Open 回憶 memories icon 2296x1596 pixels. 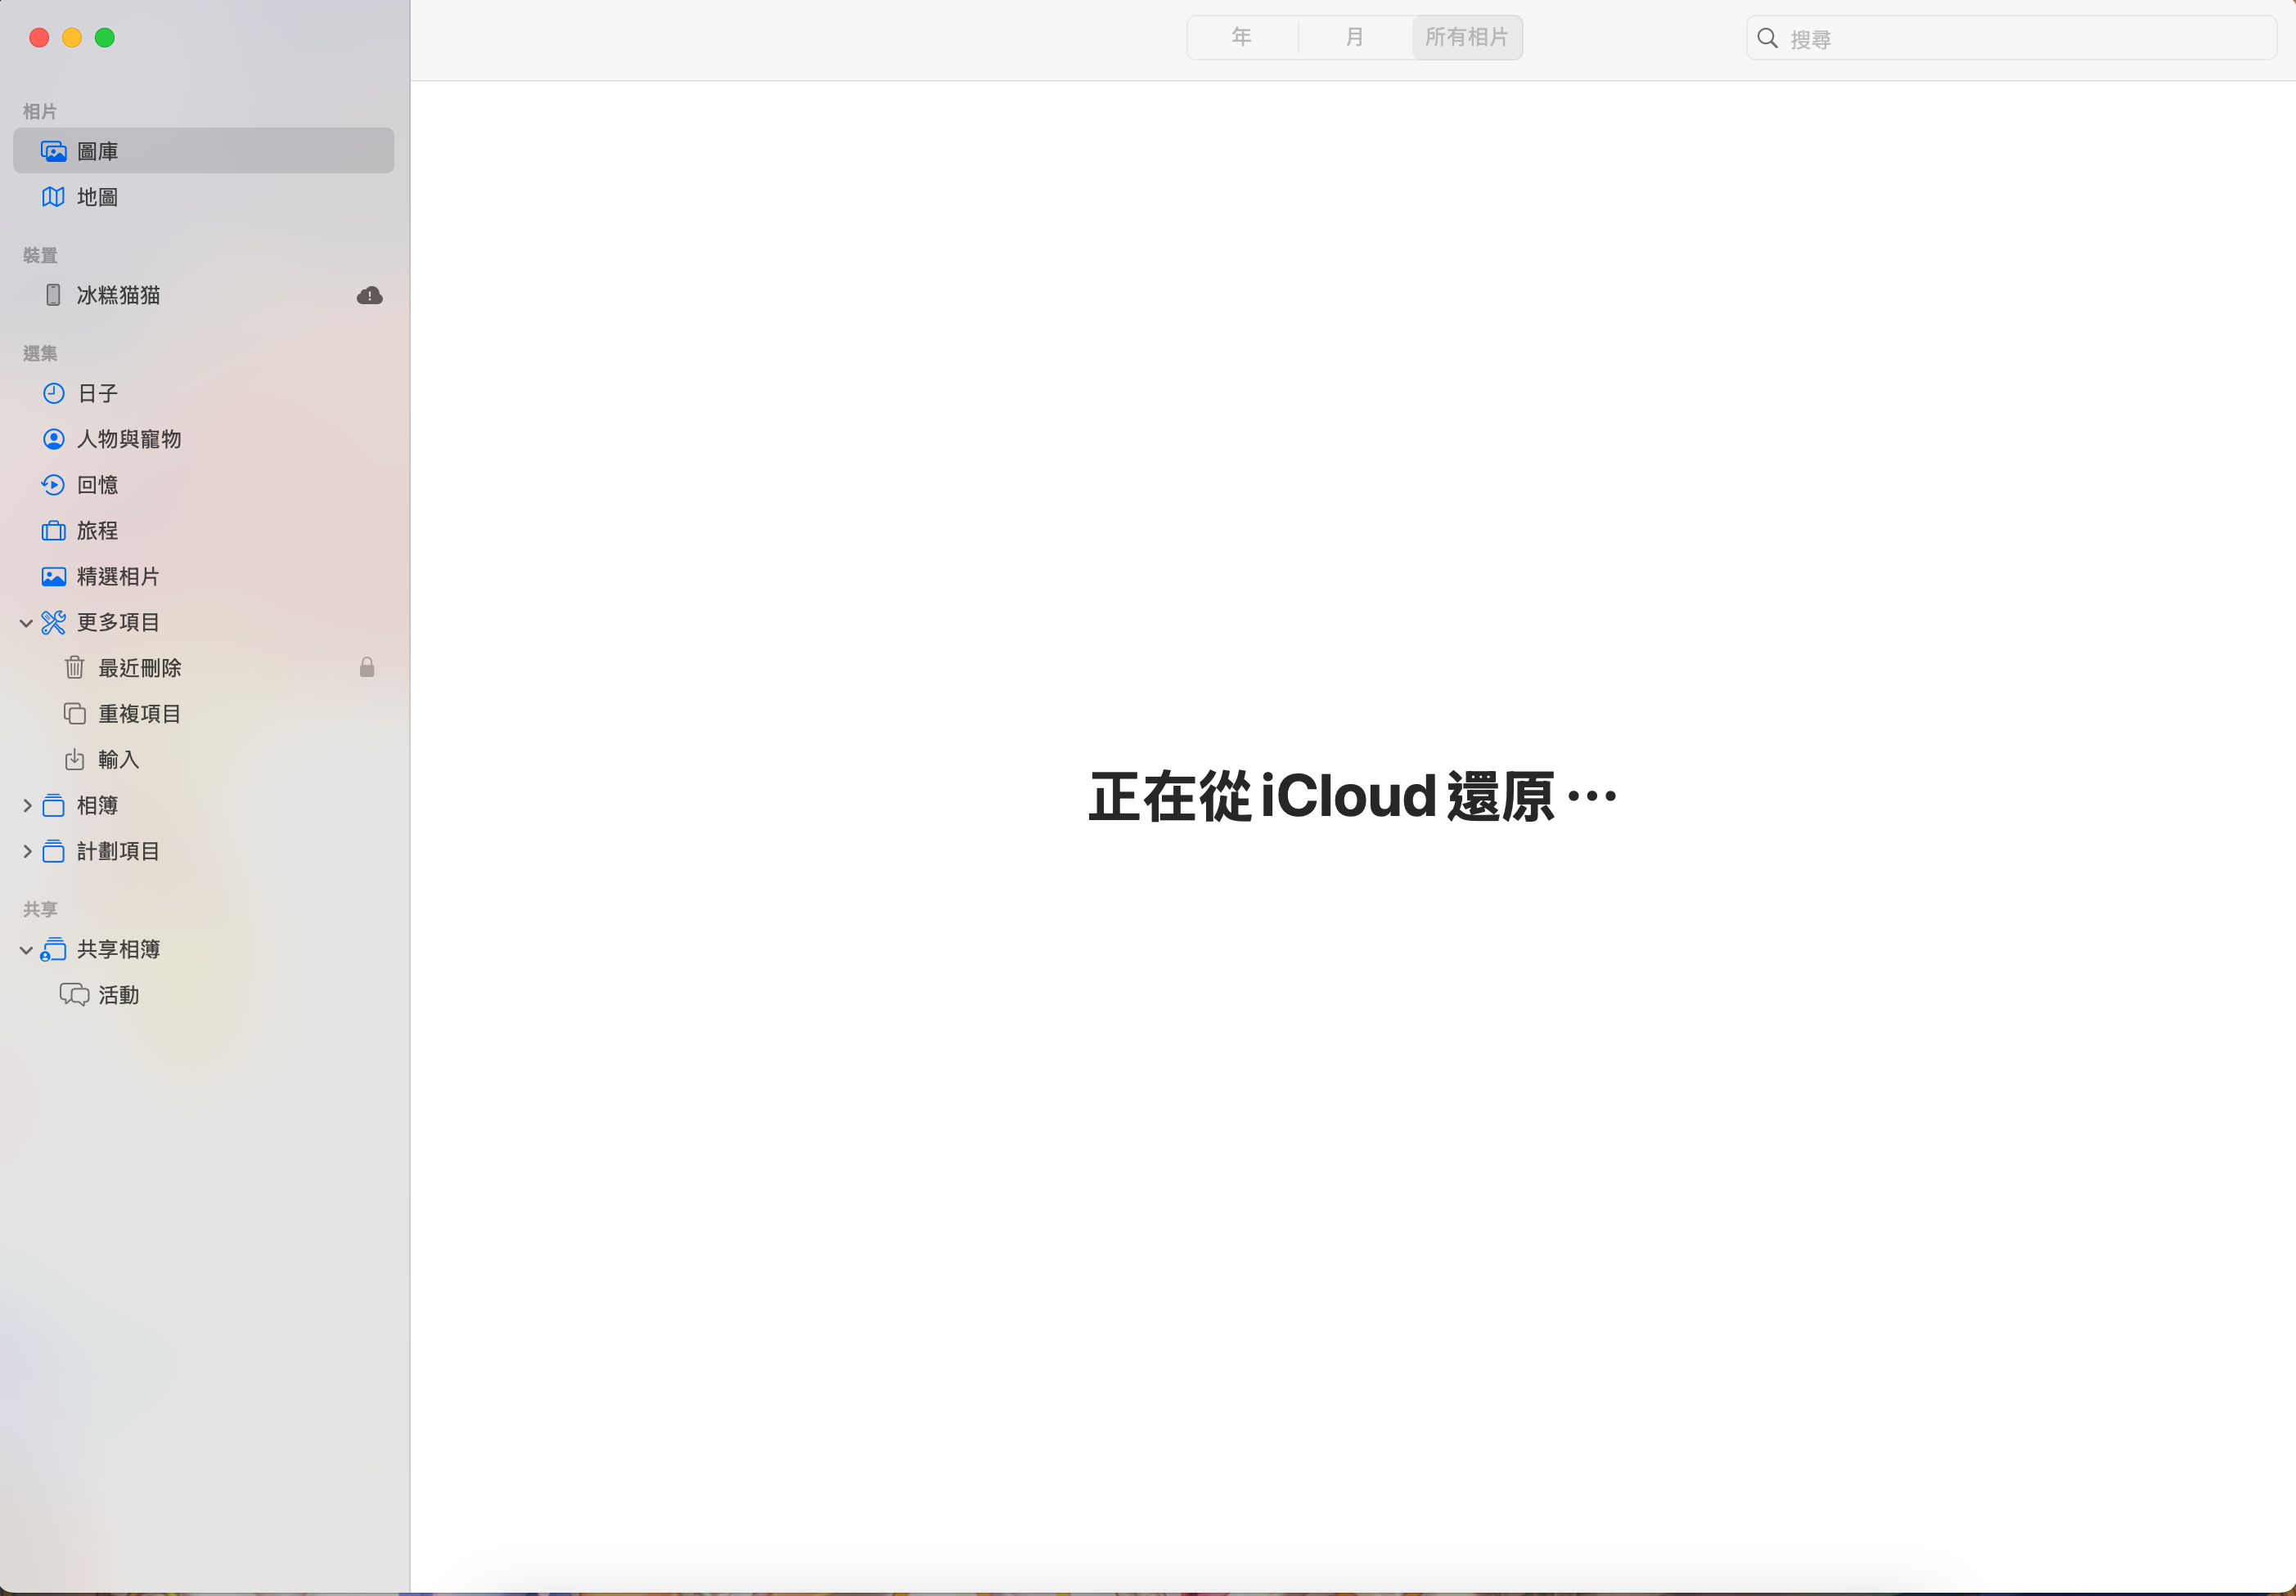[x=53, y=486]
